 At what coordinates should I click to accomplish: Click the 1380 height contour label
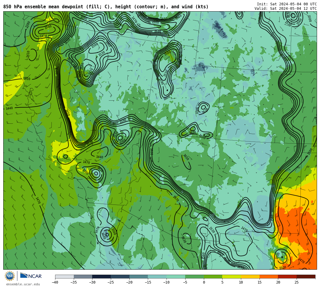28,25
